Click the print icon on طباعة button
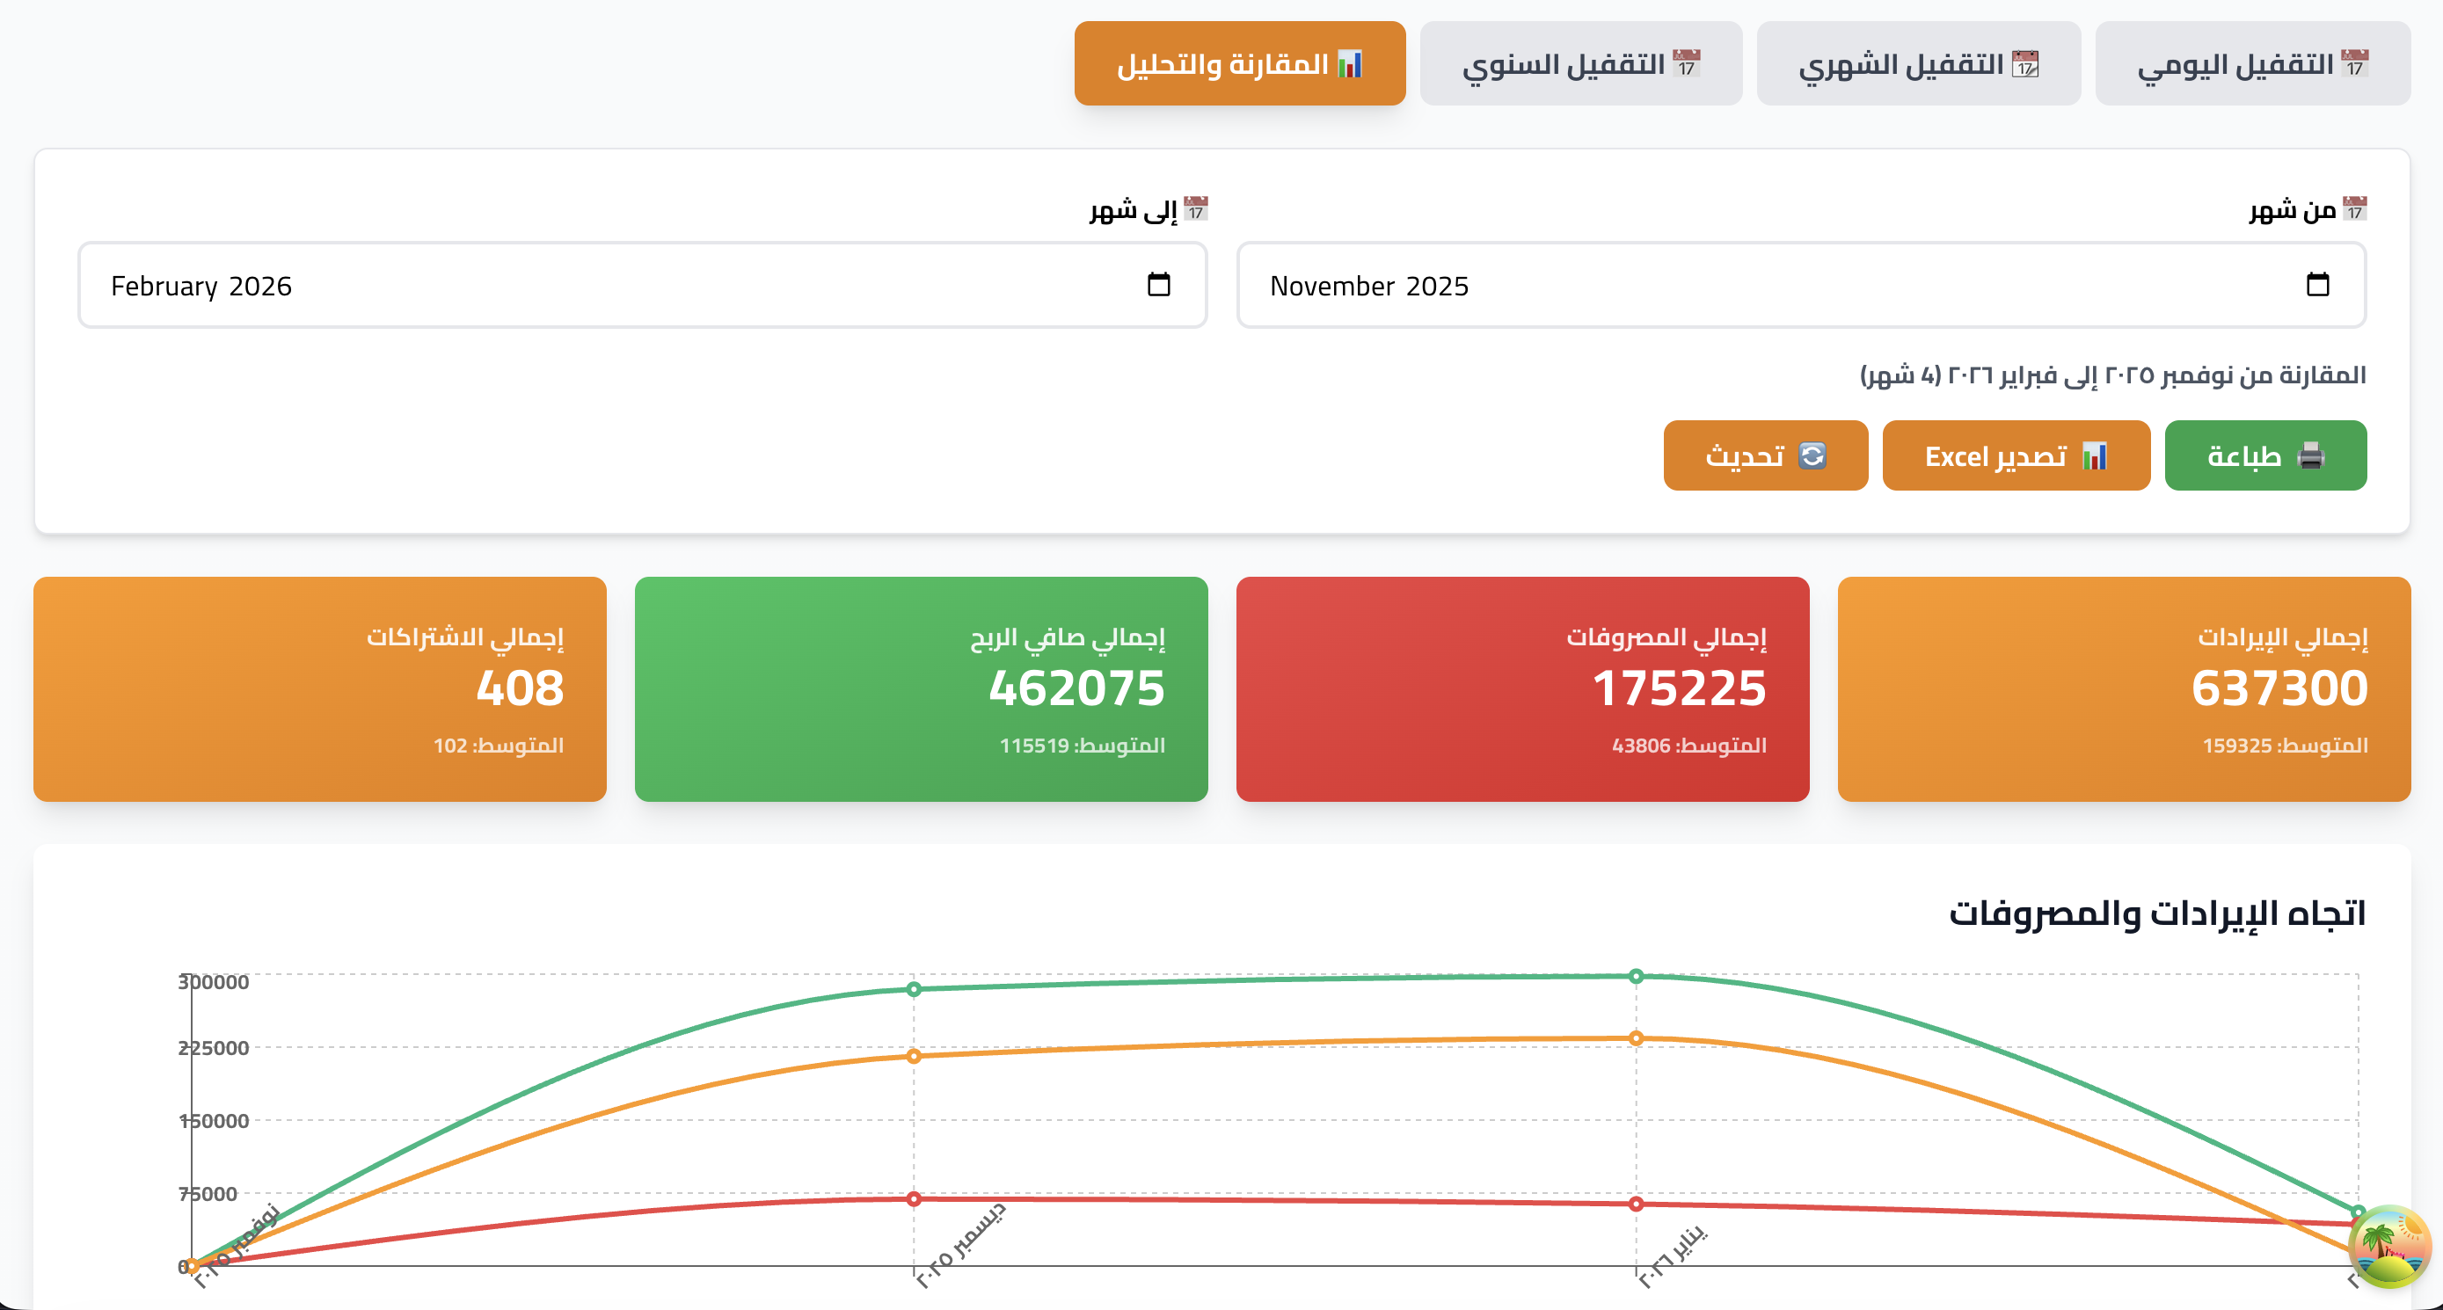This screenshot has height=1310, width=2443. click(2311, 456)
